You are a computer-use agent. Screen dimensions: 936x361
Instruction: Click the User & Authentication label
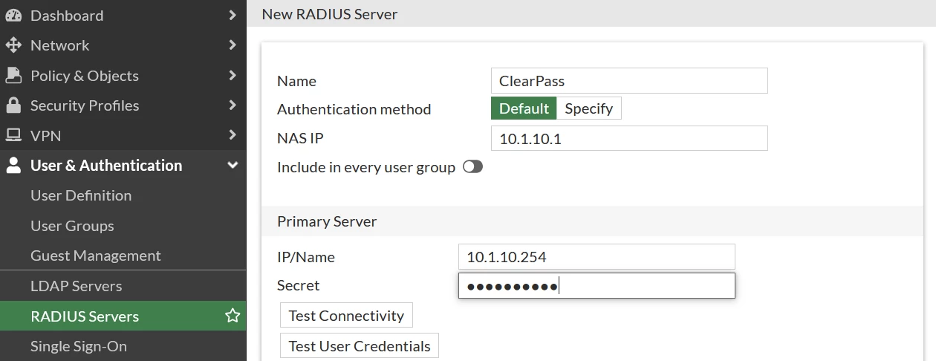click(x=106, y=166)
